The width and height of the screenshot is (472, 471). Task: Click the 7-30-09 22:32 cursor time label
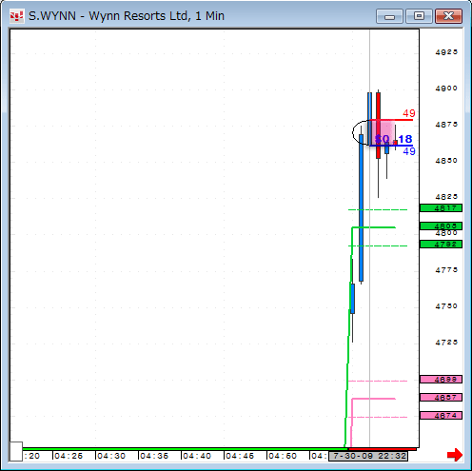pyautogui.click(x=368, y=456)
